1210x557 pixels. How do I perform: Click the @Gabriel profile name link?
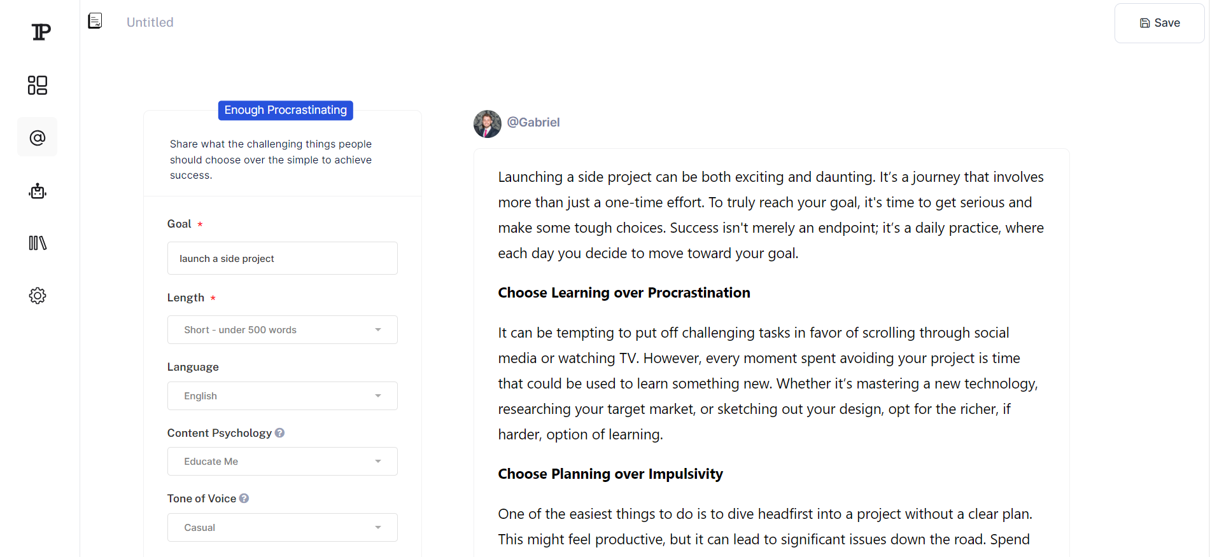(533, 122)
